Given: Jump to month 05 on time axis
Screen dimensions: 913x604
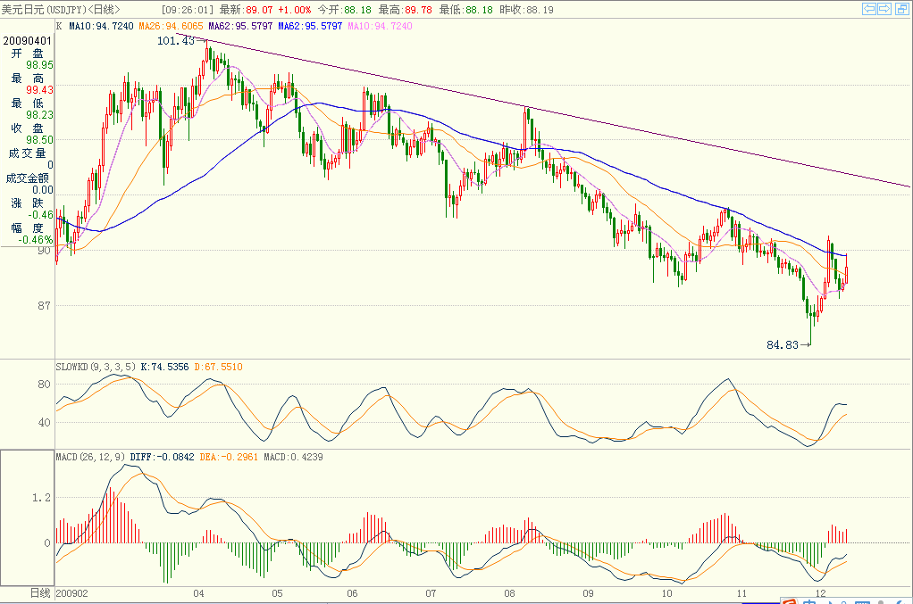Looking at the screenshot, I should coord(277,593).
